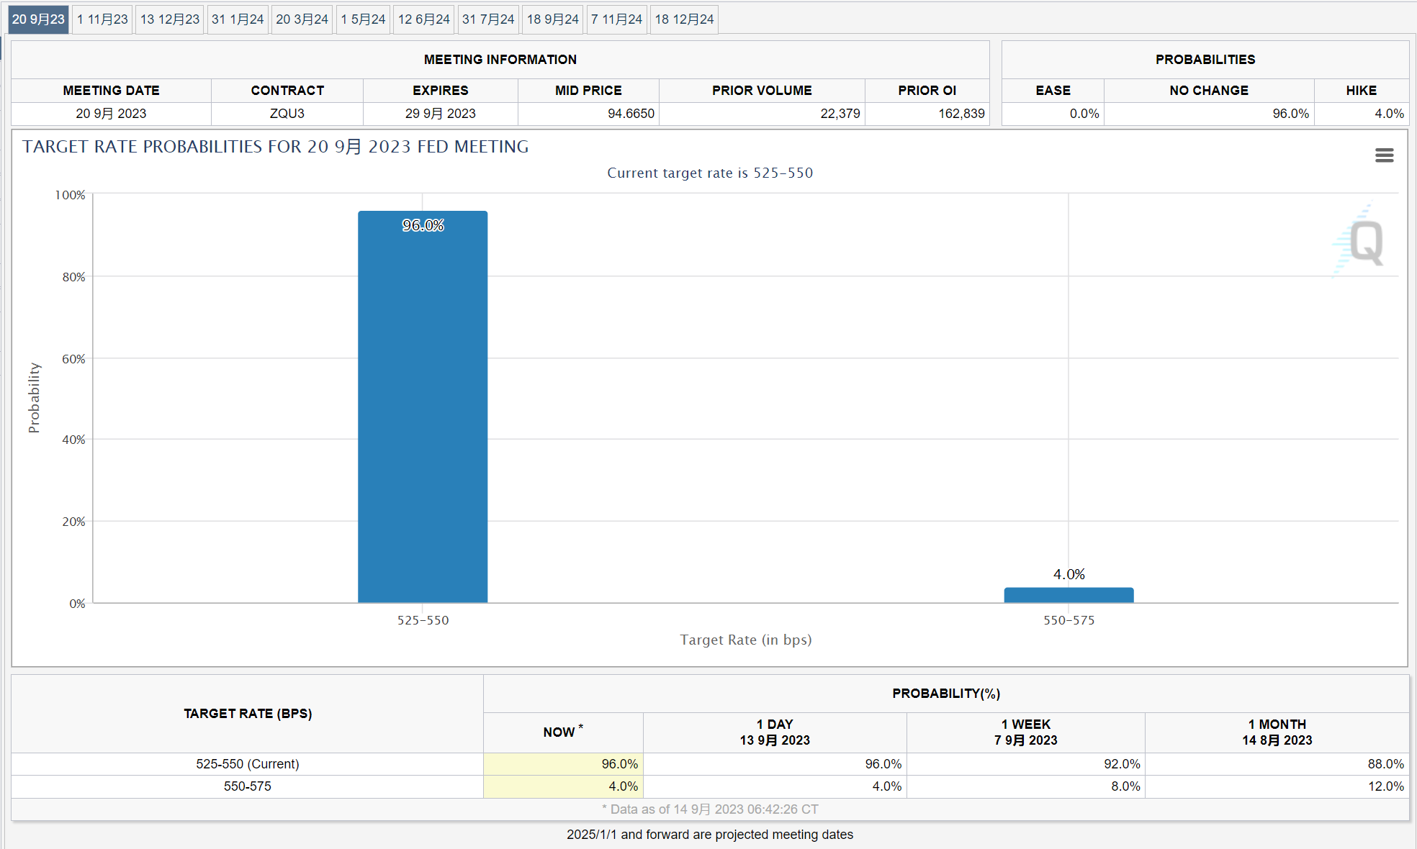The width and height of the screenshot is (1417, 849).
Task: Open the 7 11月24 meeting tab
Action: (616, 19)
